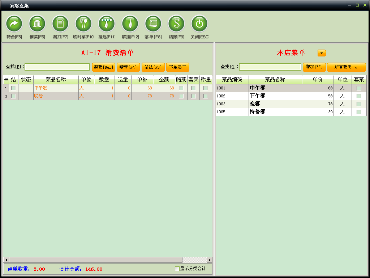This screenshot has width=370, height=278.
Task: Close the 宾客点菜 window
Action: tap(365, 5)
